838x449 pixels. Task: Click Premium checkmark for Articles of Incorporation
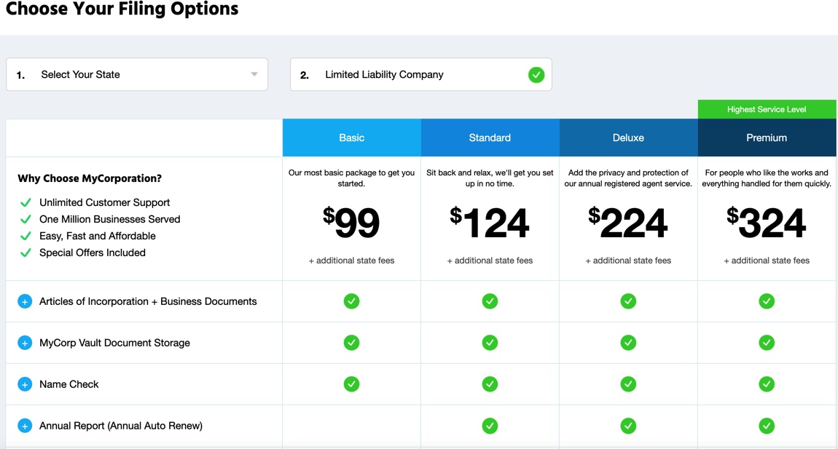pyautogui.click(x=767, y=301)
